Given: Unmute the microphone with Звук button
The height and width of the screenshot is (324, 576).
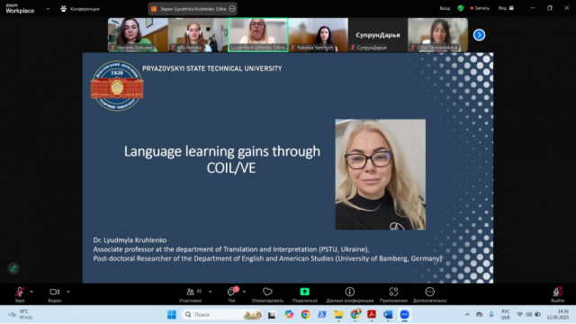Looking at the screenshot, I should click(x=20, y=294).
